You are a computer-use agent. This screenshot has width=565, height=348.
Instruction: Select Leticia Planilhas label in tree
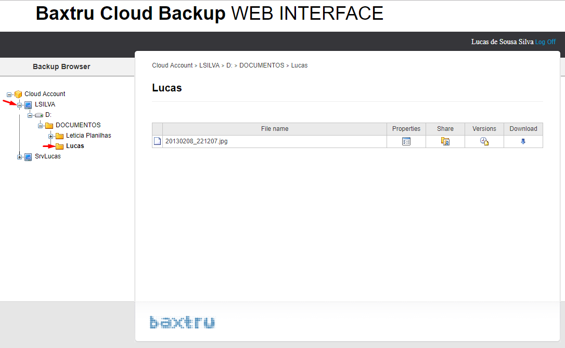(88, 136)
